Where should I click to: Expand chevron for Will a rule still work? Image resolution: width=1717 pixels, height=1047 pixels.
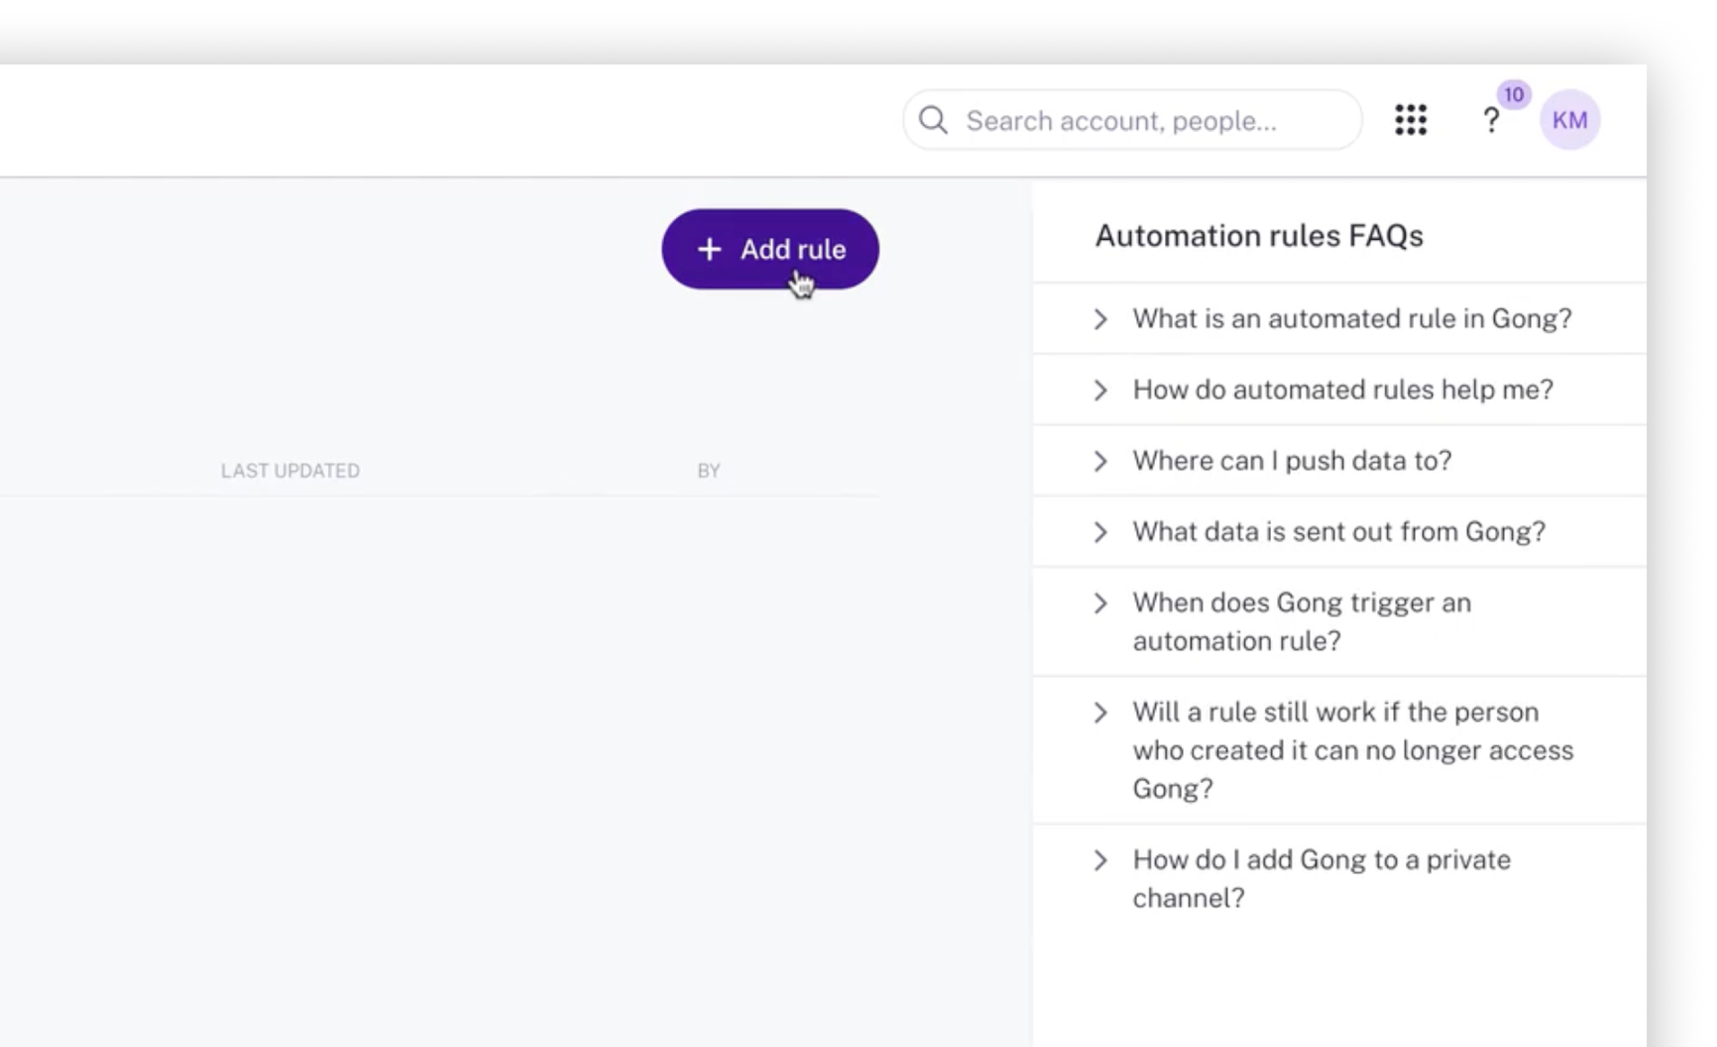(x=1101, y=713)
